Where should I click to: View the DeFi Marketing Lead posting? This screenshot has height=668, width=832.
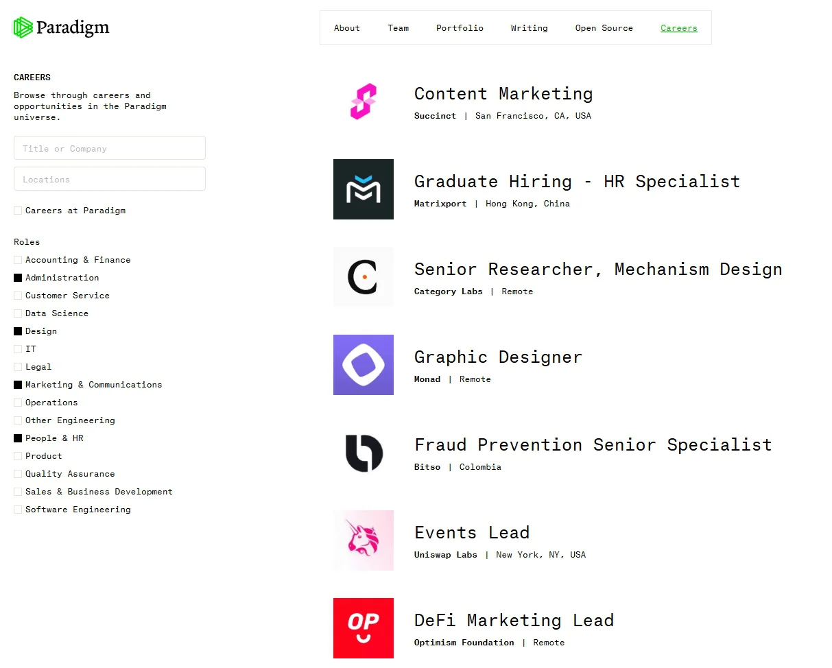[514, 621]
